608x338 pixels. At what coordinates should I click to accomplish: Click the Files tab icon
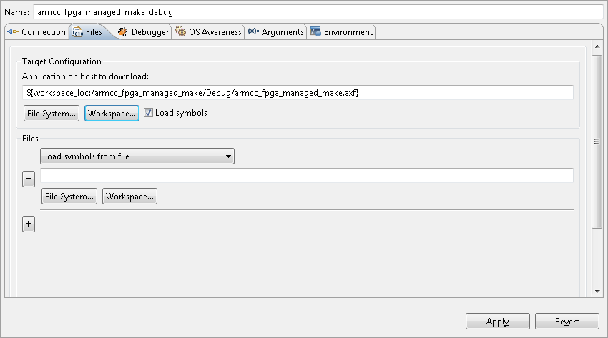point(77,31)
